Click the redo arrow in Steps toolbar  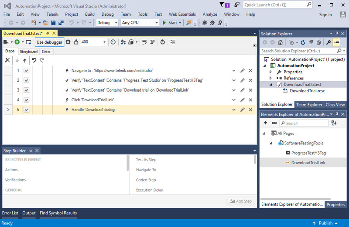(x=42, y=60)
